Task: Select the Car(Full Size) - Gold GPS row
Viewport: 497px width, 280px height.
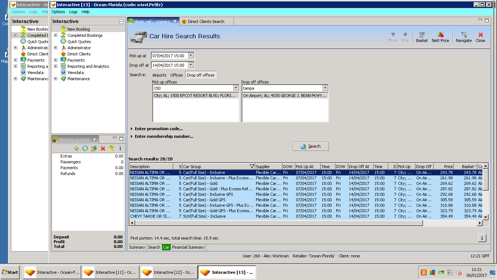Action: click(x=306, y=200)
